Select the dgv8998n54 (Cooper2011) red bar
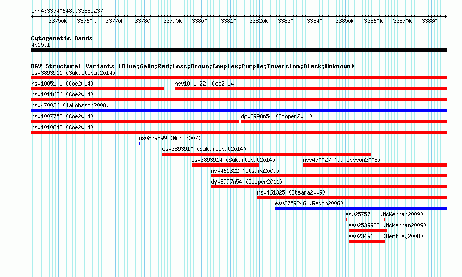462x277 pixels. click(x=344, y=121)
